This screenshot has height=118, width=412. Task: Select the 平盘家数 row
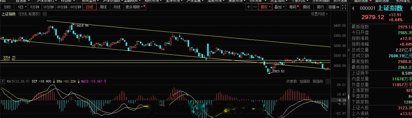pyautogui.click(x=381, y=96)
